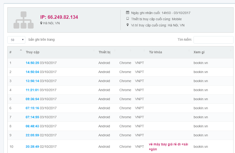Viewport: 235px width, 153px height.
Task: Click the Hà Nội, VN location text under IP
Action: (x=51, y=23)
